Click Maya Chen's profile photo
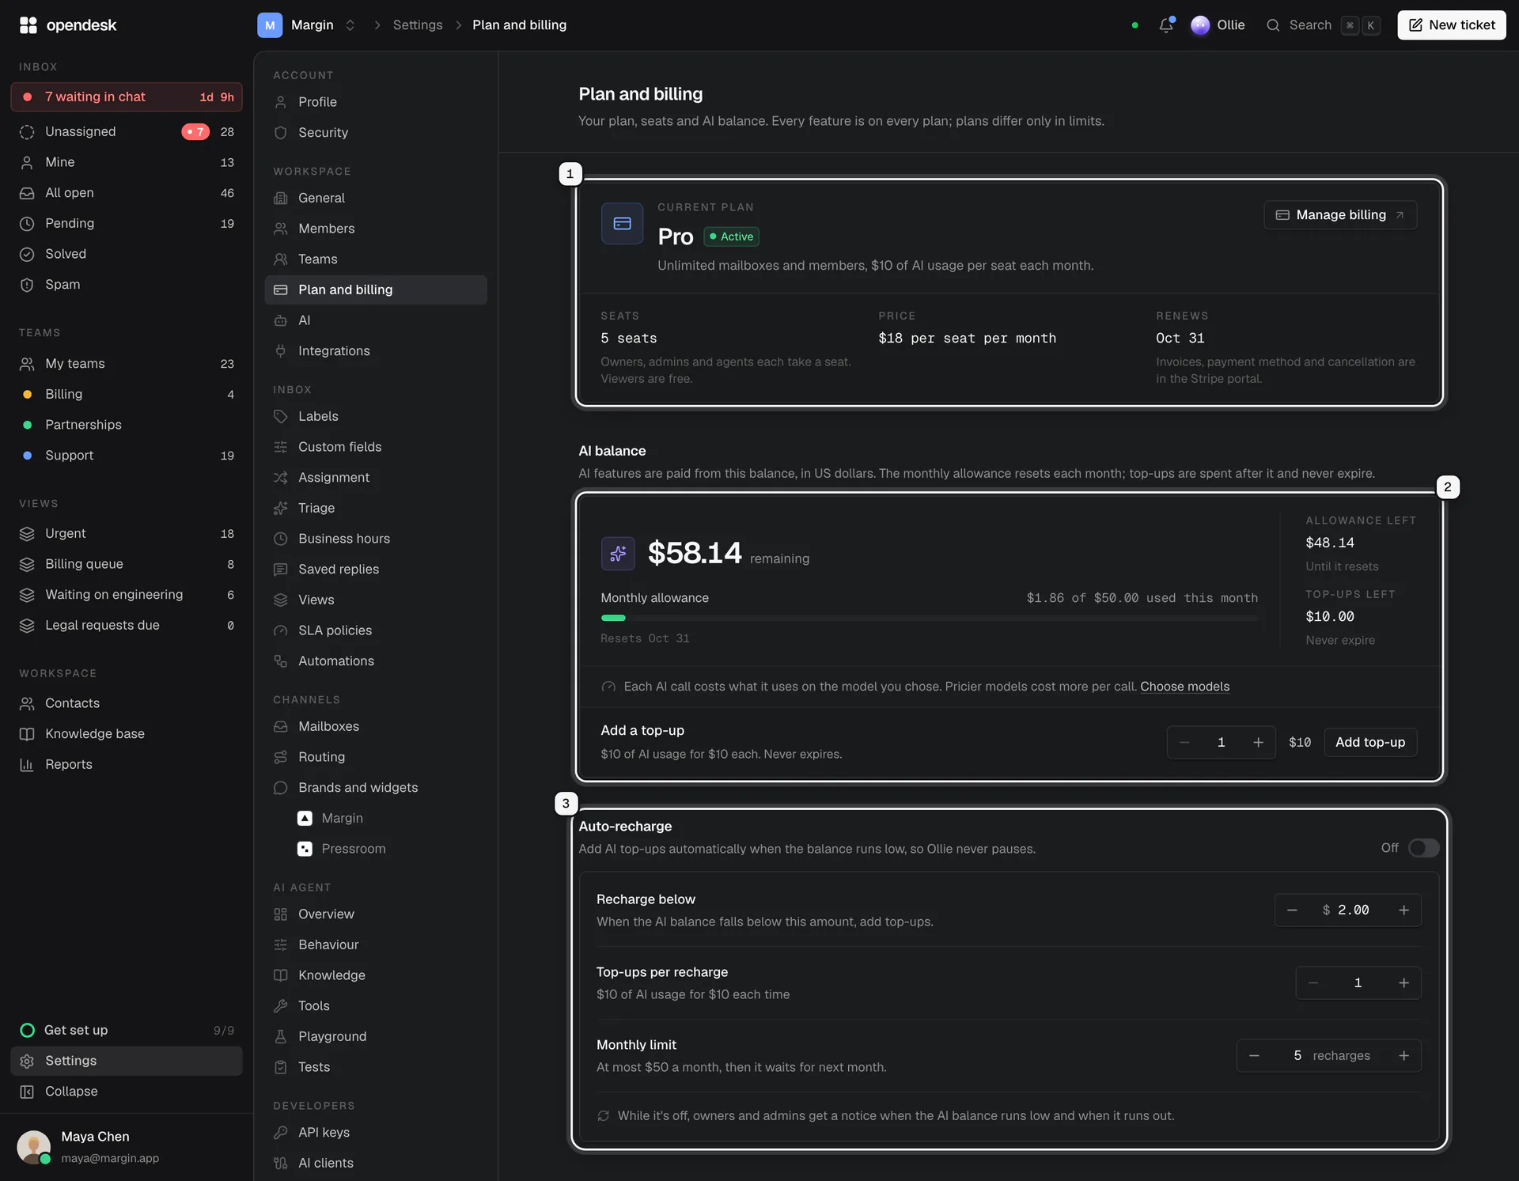1519x1181 pixels. (x=34, y=1147)
